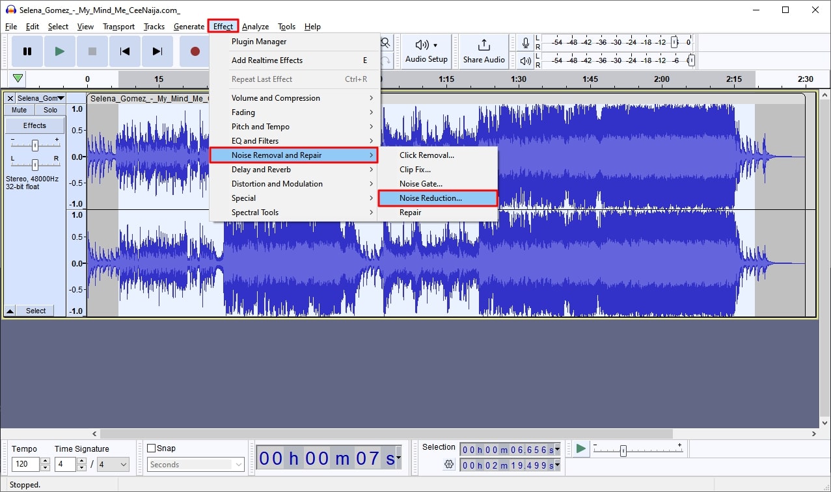Open the Help menu

pyautogui.click(x=312, y=27)
